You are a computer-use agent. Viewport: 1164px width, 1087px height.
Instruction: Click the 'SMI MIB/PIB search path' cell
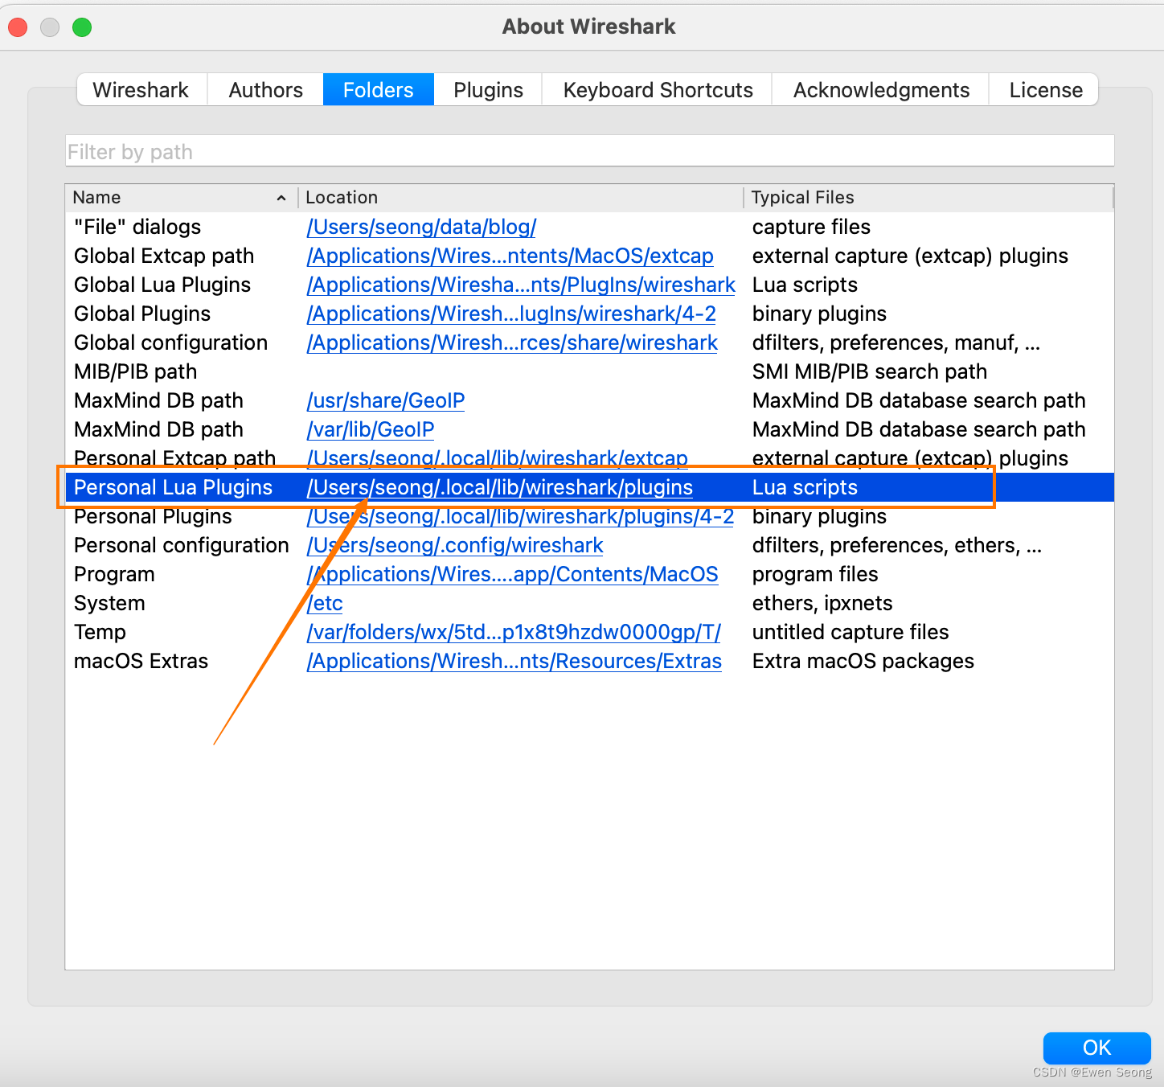869,371
